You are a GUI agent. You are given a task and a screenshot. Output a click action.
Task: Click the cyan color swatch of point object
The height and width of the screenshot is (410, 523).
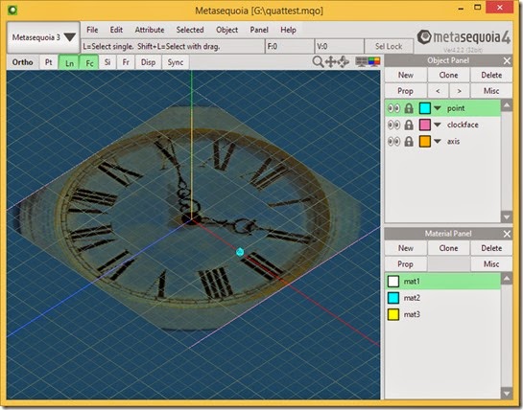click(424, 108)
